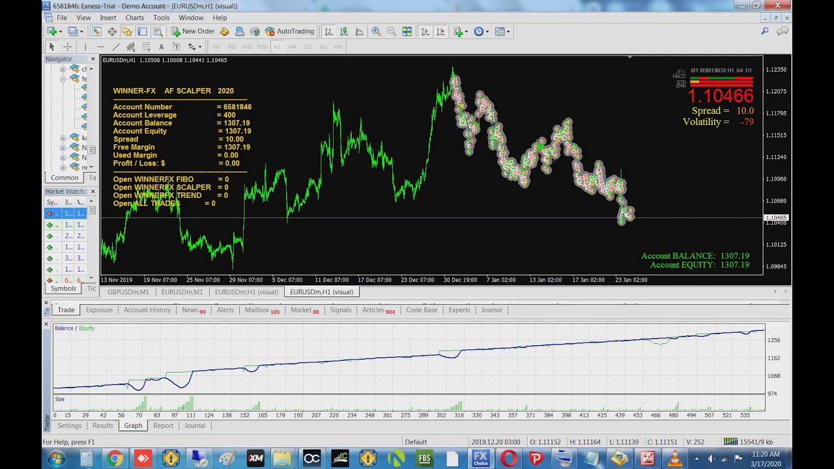Screen dimensions: 834x469
Task: Select the D1 timeframe button
Action: click(x=308, y=47)
